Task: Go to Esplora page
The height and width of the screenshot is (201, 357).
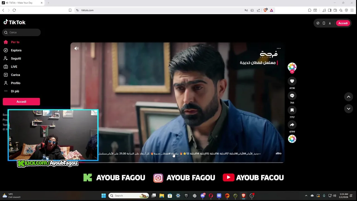Action: pyautogui.click(x=16, y=50)
